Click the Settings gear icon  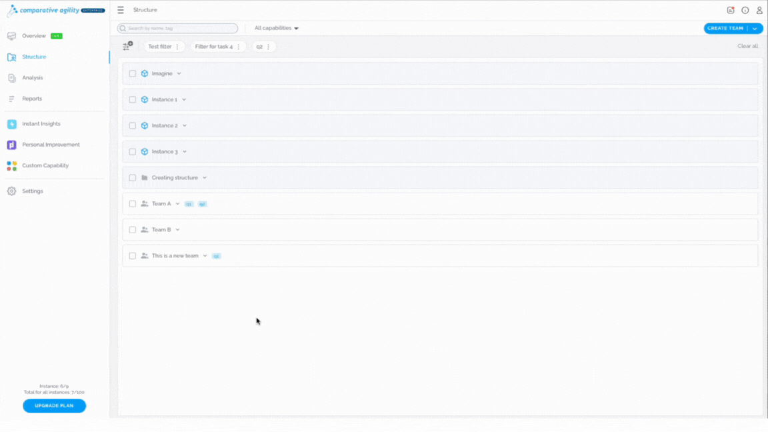coord(12,191)
